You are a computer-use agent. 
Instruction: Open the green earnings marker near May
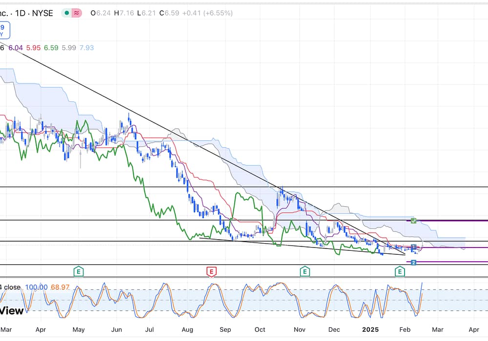click(x=78, y=271)
